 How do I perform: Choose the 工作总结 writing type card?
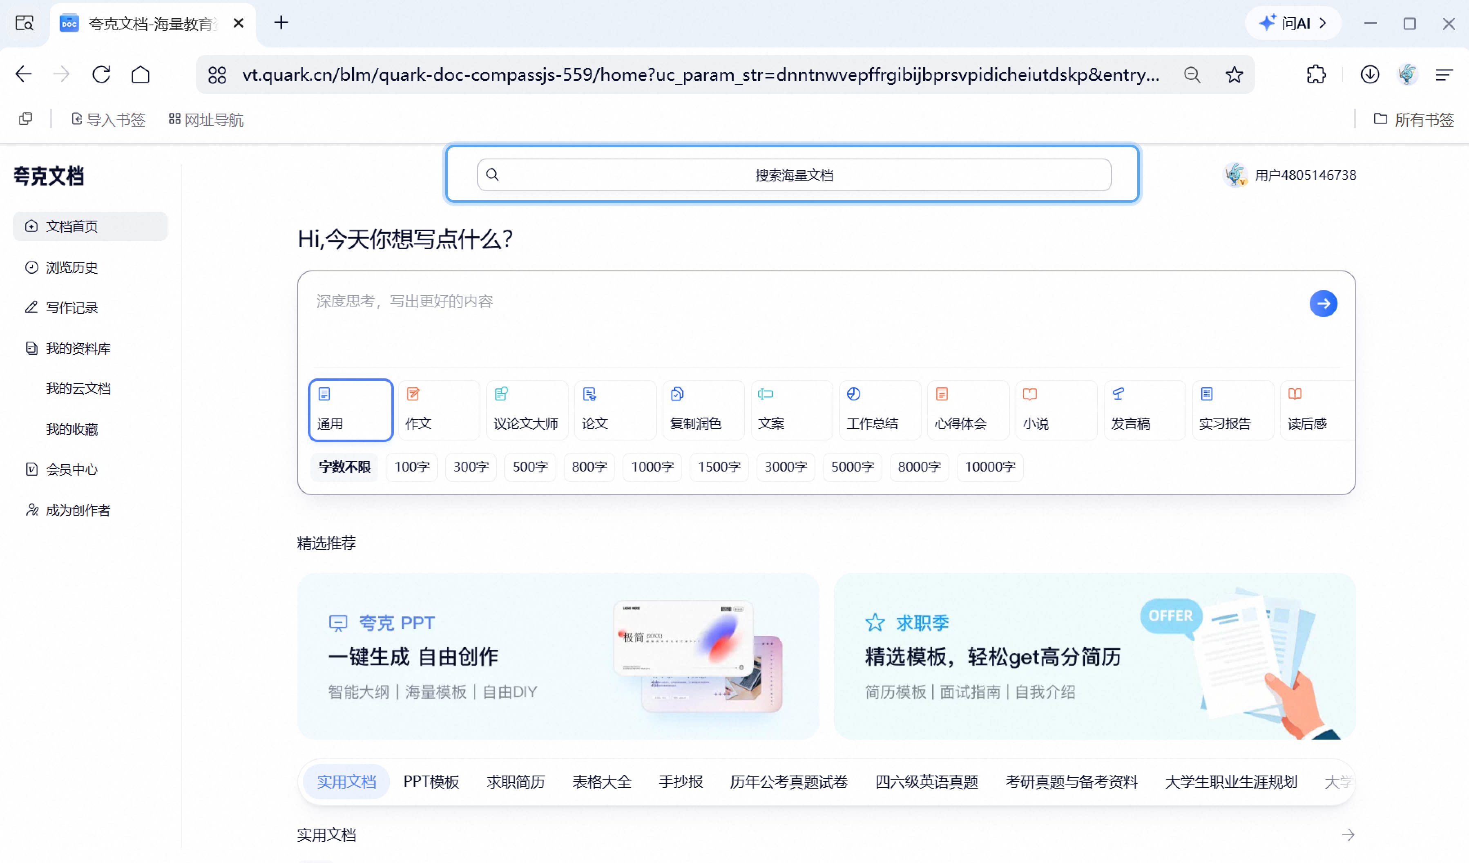[x=880, y=410]
